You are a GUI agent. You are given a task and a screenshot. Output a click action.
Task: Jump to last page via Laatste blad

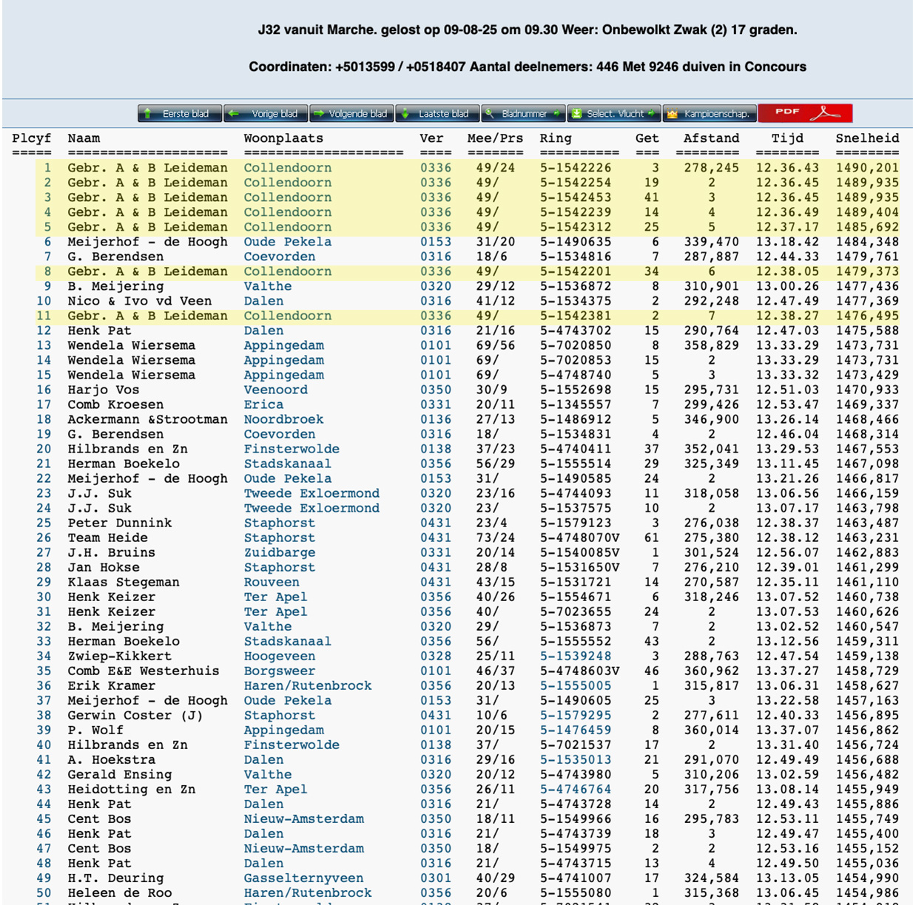click(x=437, y=113)
